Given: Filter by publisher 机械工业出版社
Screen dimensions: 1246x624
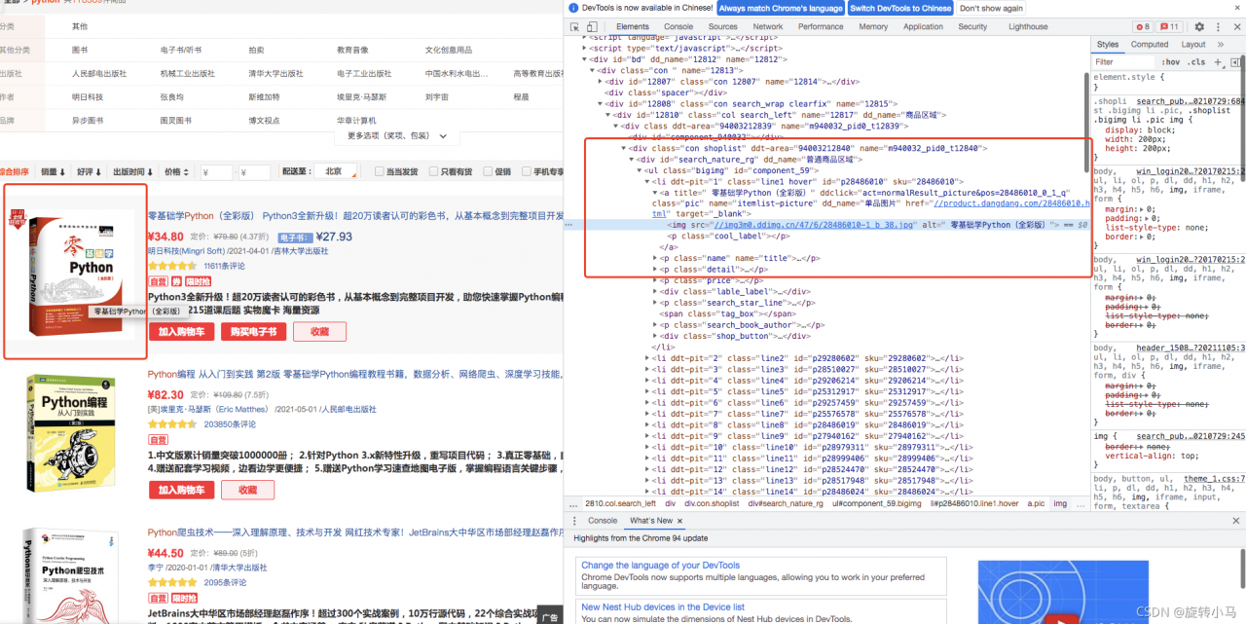Looking at the screenshot, I should tap(190, 73).
